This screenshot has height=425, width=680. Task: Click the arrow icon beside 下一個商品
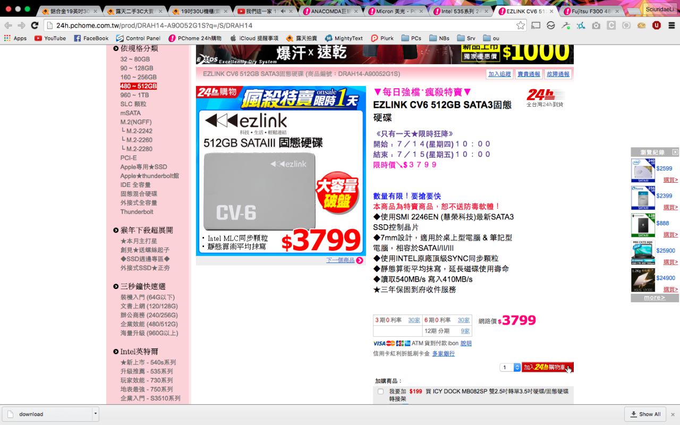tap(360, 260)
